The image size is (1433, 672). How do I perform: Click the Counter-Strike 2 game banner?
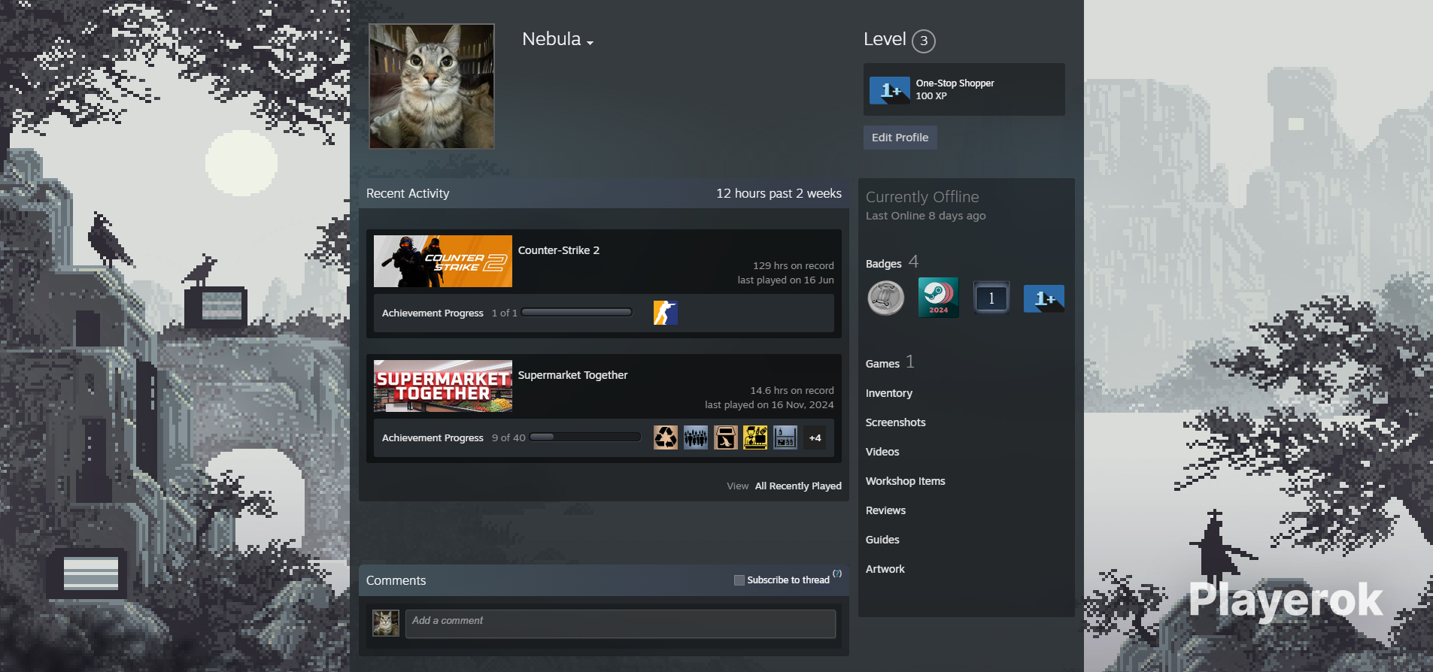pyautogui.click(x=443, y=261)
